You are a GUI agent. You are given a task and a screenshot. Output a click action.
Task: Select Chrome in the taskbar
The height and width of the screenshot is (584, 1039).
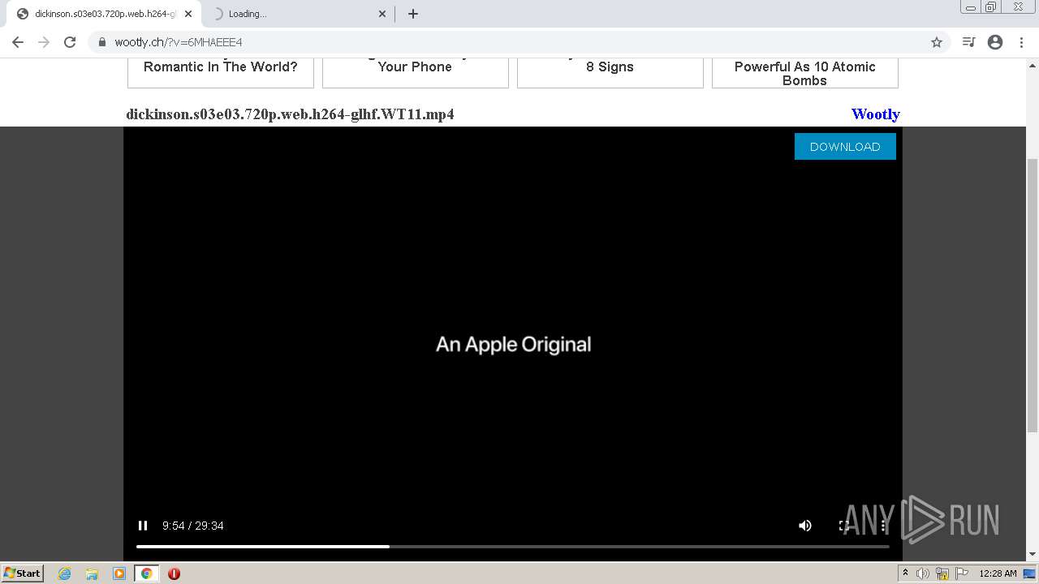coord(146,573)
